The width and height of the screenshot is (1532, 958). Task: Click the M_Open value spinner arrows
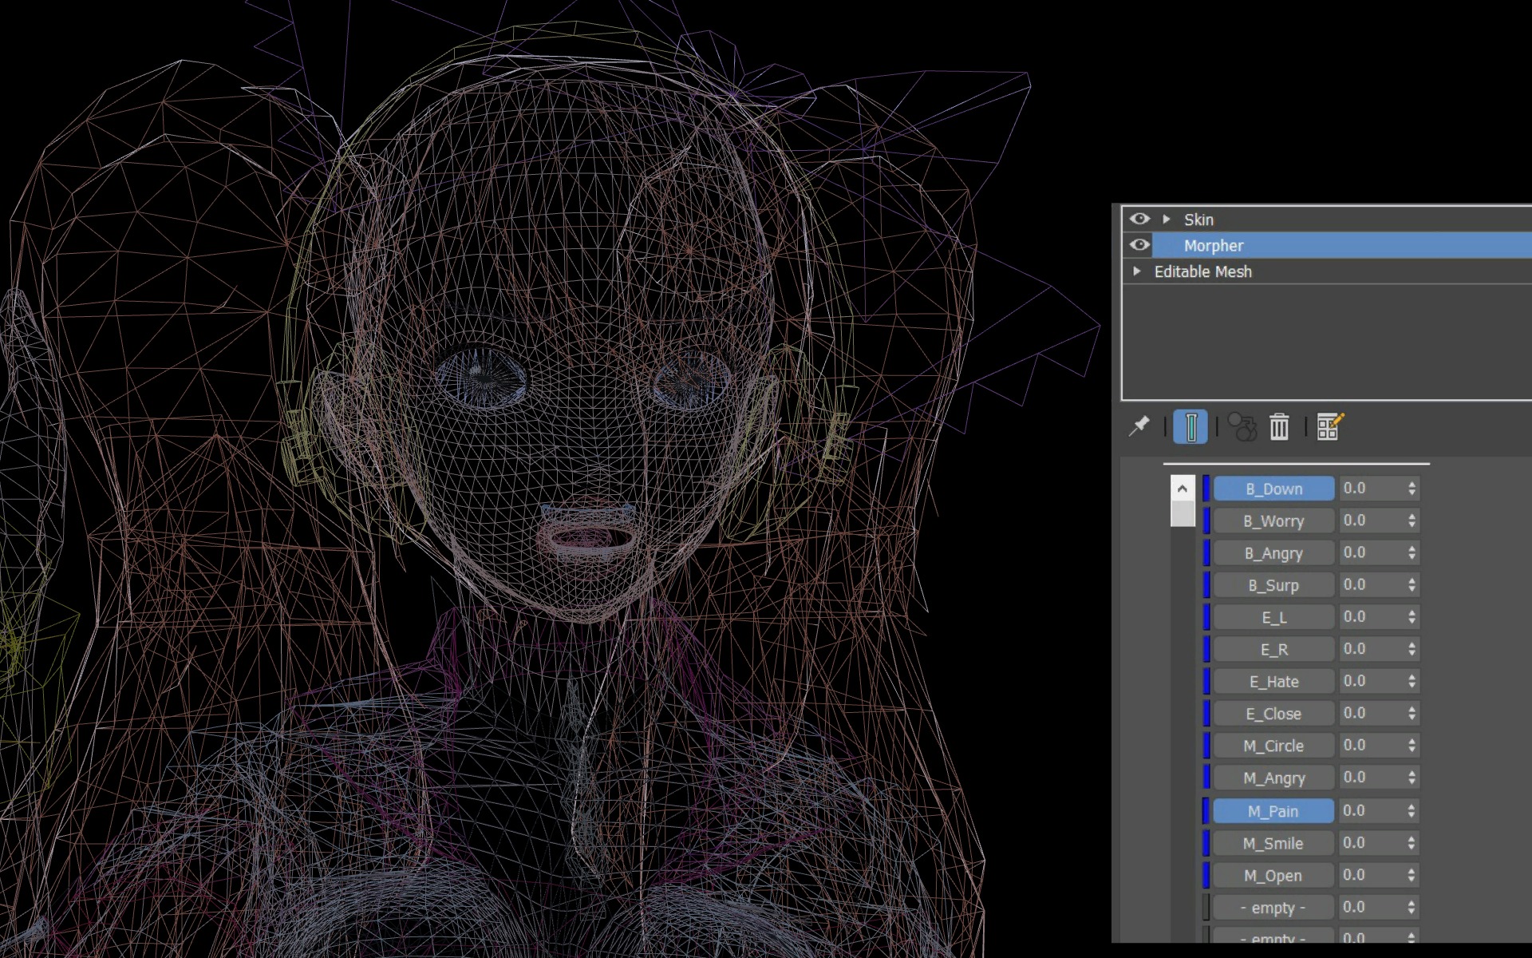pyautogui.click(x=1412, y=876)
